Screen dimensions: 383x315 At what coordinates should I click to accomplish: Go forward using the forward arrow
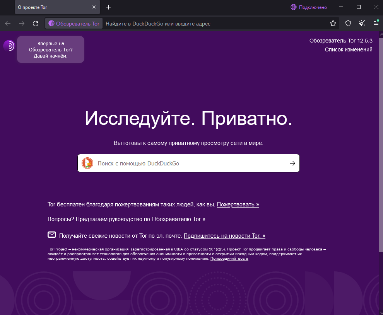pos(22,24)
